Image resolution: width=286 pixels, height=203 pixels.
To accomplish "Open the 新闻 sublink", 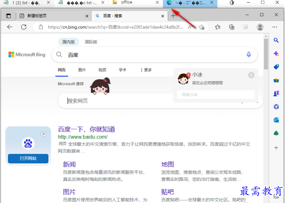I will point(69,165).
